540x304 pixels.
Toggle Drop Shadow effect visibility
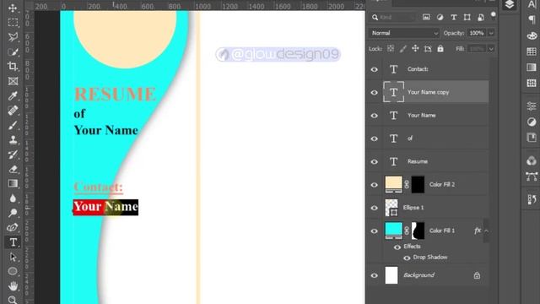[x=407, y=258]
